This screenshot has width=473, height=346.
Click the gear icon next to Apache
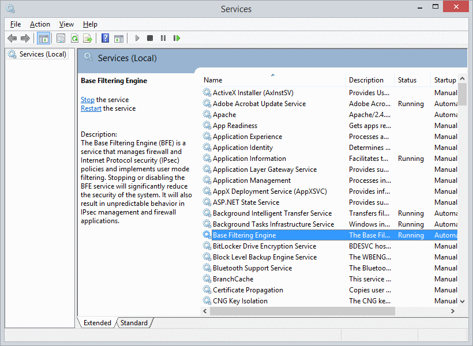point(207,114)
